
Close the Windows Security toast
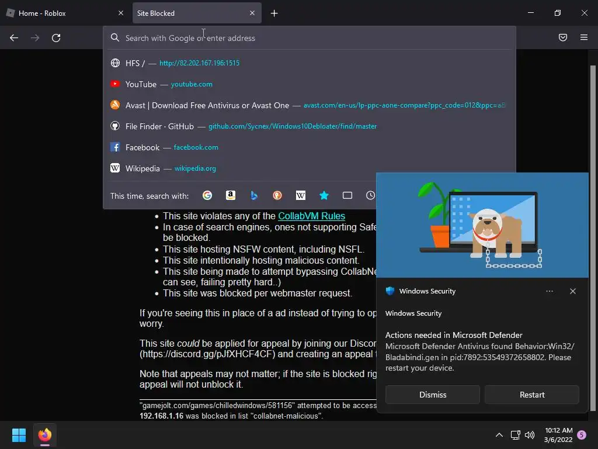572,291
